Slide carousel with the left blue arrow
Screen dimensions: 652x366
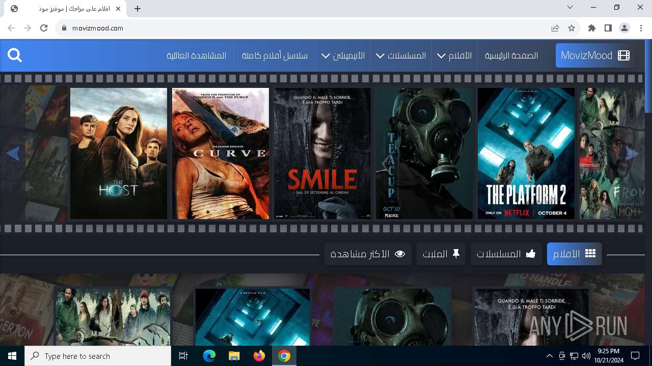13,153
